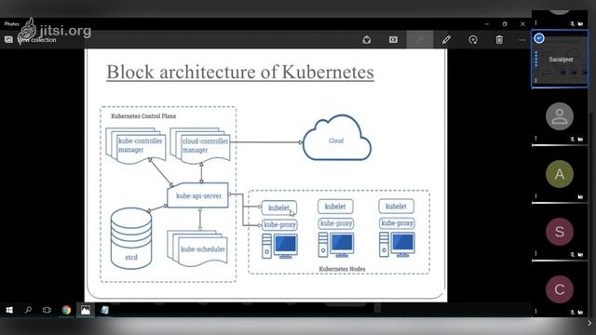596x335 pixels.
Task: Click the 'cloud-controller manager' box
Action: click(200, 145)
